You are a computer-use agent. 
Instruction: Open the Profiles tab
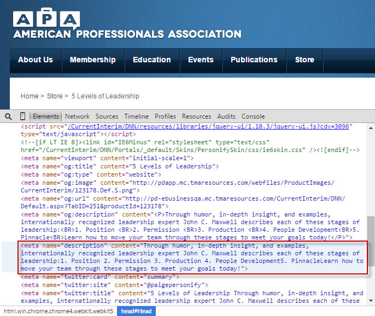pyautogui.click(x=165, y=116)
